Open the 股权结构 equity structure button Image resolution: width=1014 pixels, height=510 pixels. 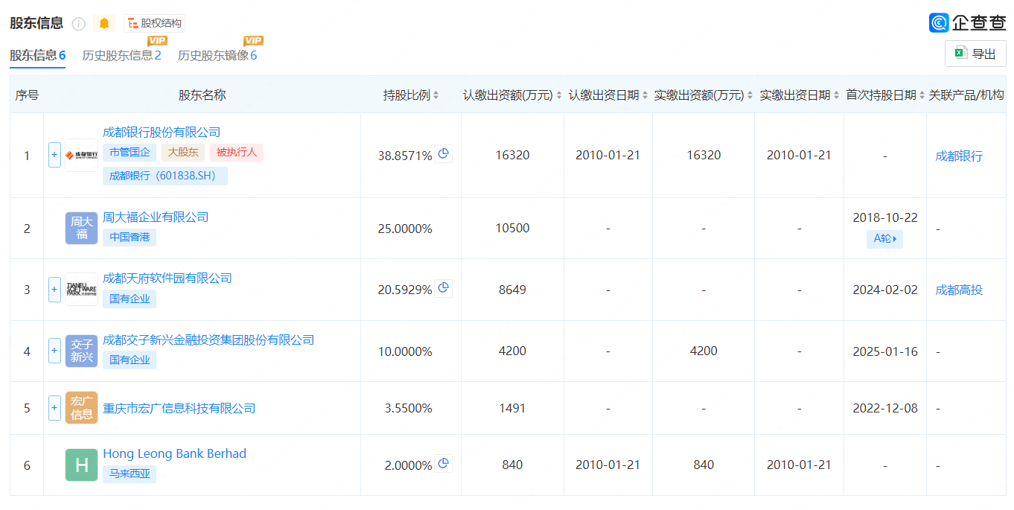click(154, 24)
